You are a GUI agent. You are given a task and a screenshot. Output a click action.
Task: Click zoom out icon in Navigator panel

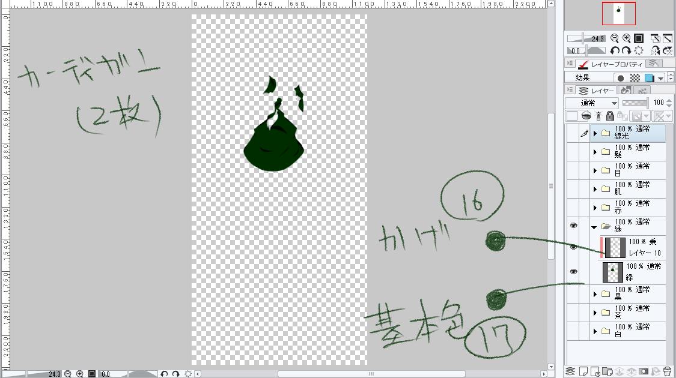pyautogui.click(x=616, y=38)
